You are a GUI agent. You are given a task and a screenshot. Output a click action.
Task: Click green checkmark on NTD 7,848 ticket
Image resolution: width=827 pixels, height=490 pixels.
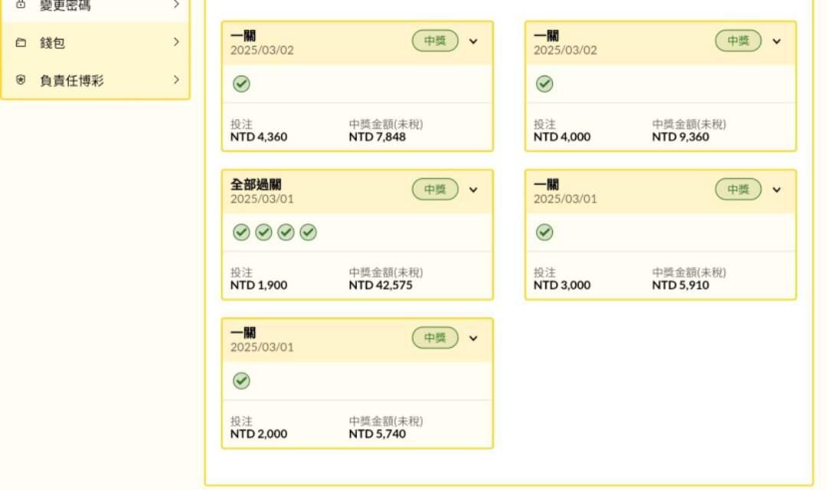[x=241, y=83]
